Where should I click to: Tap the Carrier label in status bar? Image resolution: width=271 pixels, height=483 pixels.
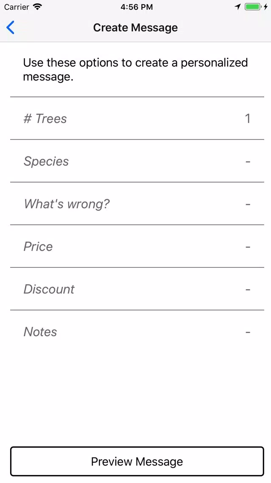pos(17,7)
